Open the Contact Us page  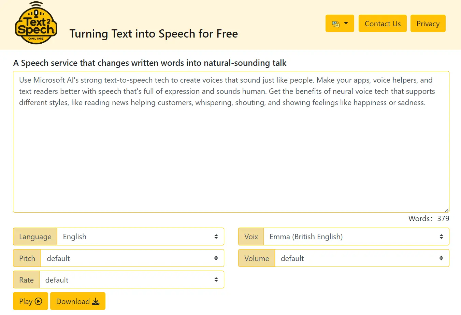pyautogui.click(x=383, y=23)
